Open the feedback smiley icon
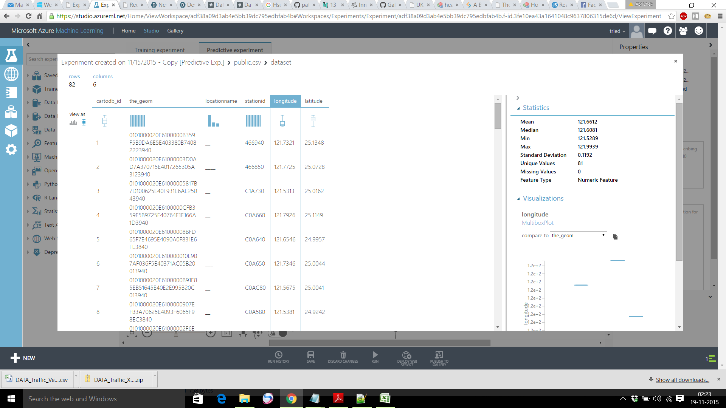726x408 pixels. [x=699, y=31]
